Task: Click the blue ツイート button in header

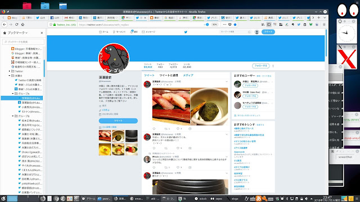Action: [x=268, y=32]
